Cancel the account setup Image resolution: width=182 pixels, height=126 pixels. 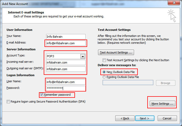click(x=167, y=118)
